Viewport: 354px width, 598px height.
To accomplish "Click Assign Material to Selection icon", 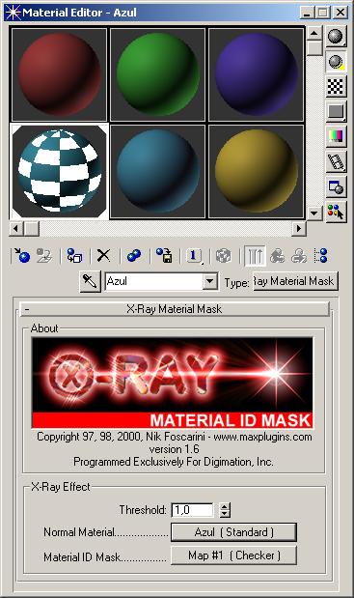I will pyautogui.click(x=74, y=255).
